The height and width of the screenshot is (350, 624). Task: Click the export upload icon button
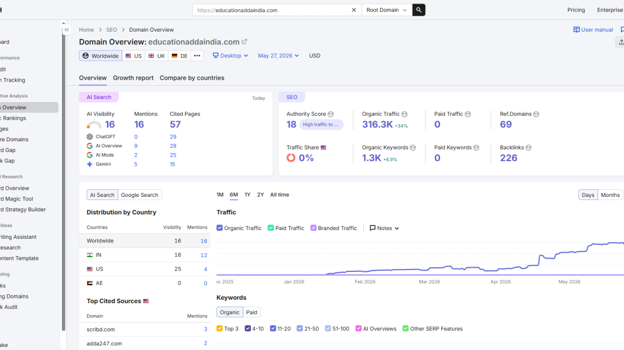[x=620, y=42]
